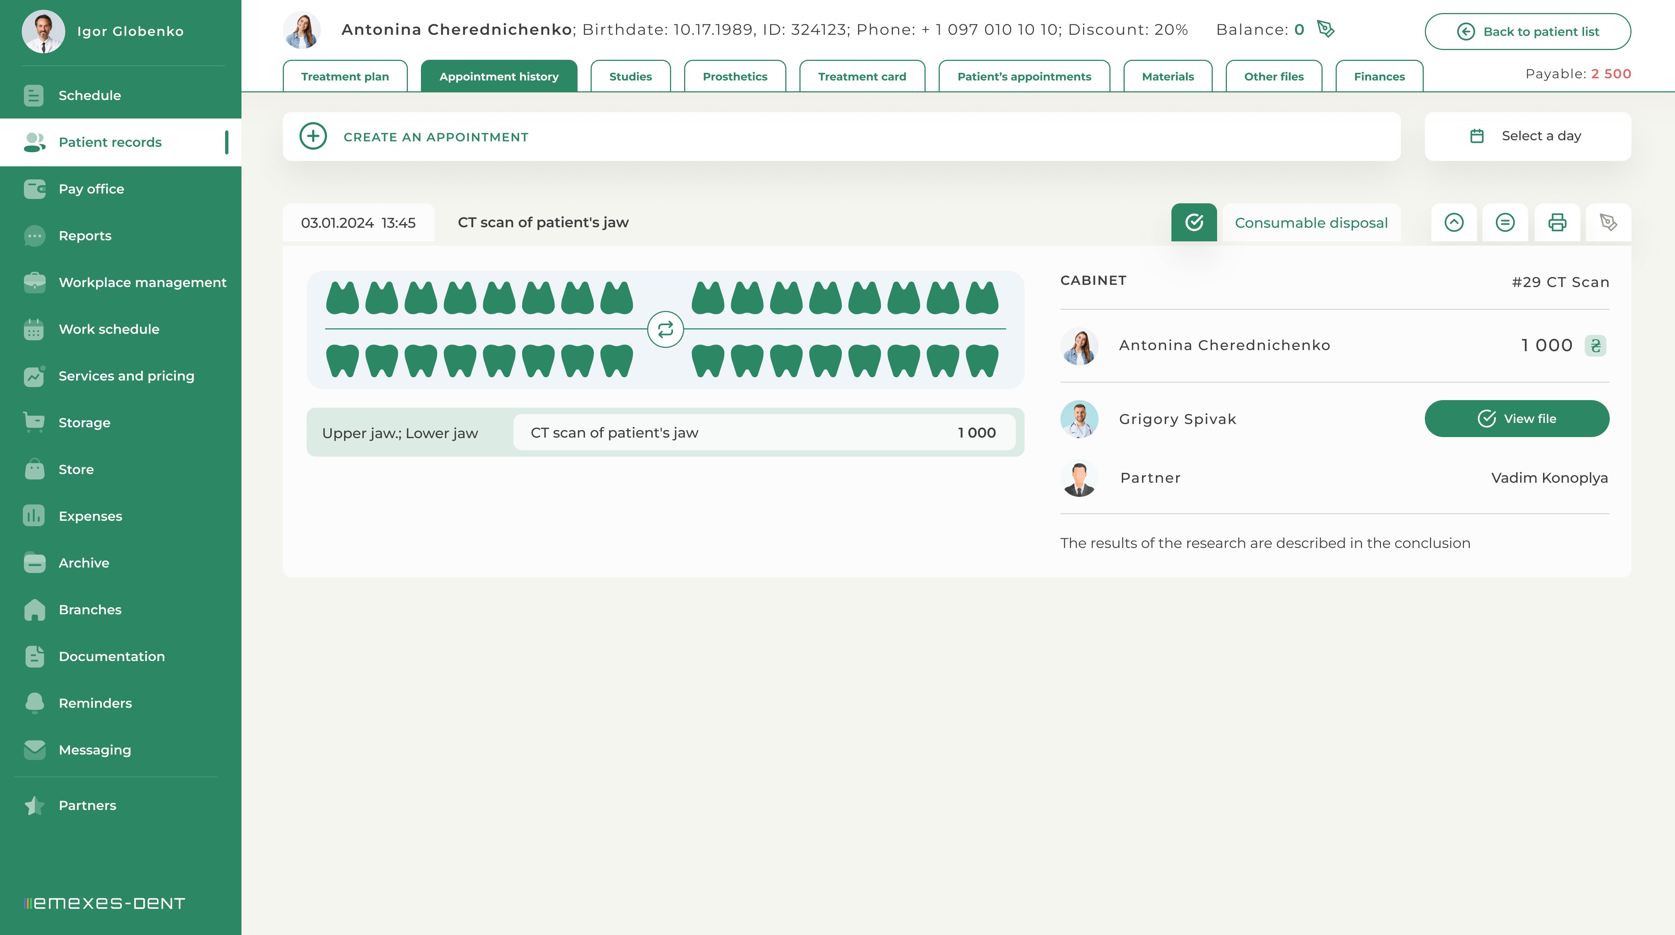1675x935 pixels.
Task: Click the print appointment icon
Action: (1557, 223)
